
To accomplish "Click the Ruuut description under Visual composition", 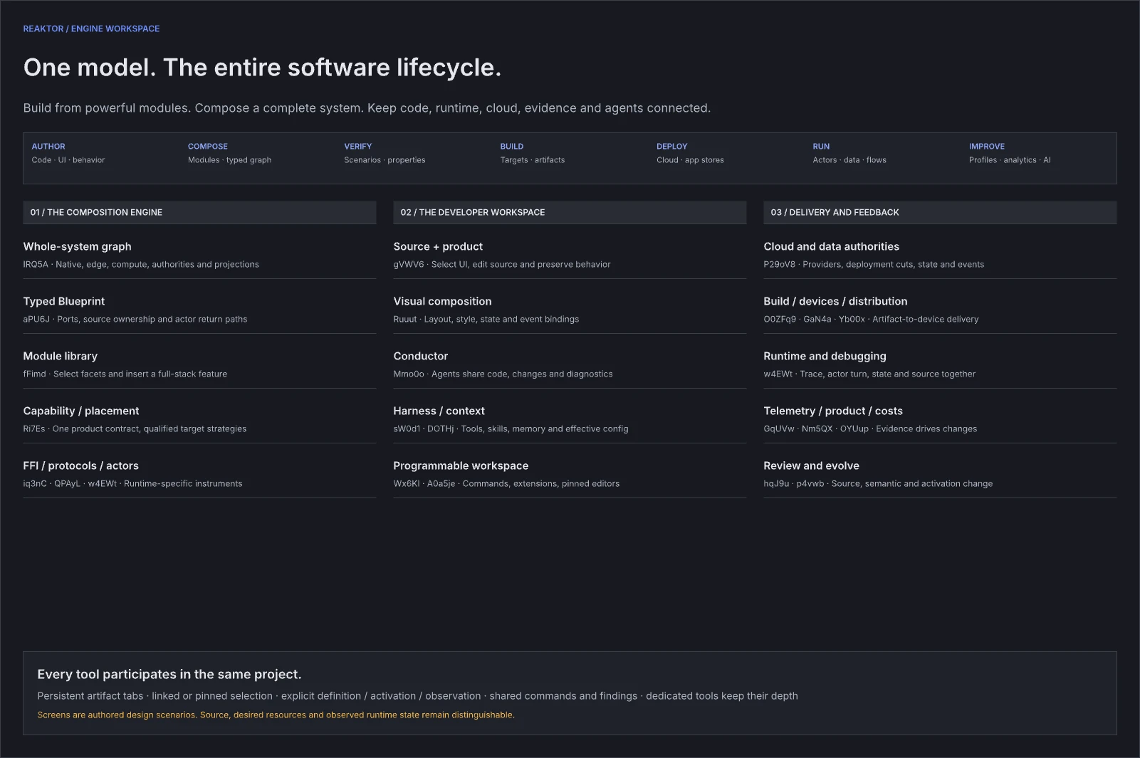I will [486, 319].
